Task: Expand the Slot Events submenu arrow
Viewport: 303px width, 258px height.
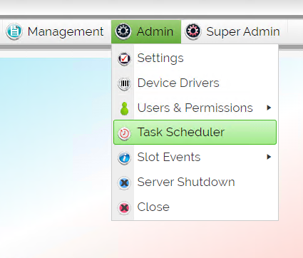Action: 269,157
